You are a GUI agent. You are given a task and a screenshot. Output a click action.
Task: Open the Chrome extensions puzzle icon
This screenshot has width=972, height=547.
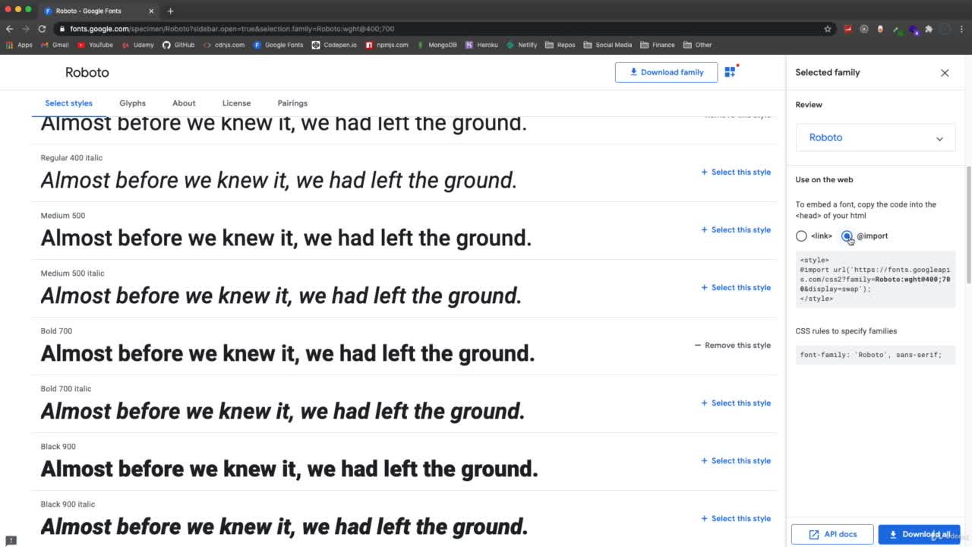(928, 29)
